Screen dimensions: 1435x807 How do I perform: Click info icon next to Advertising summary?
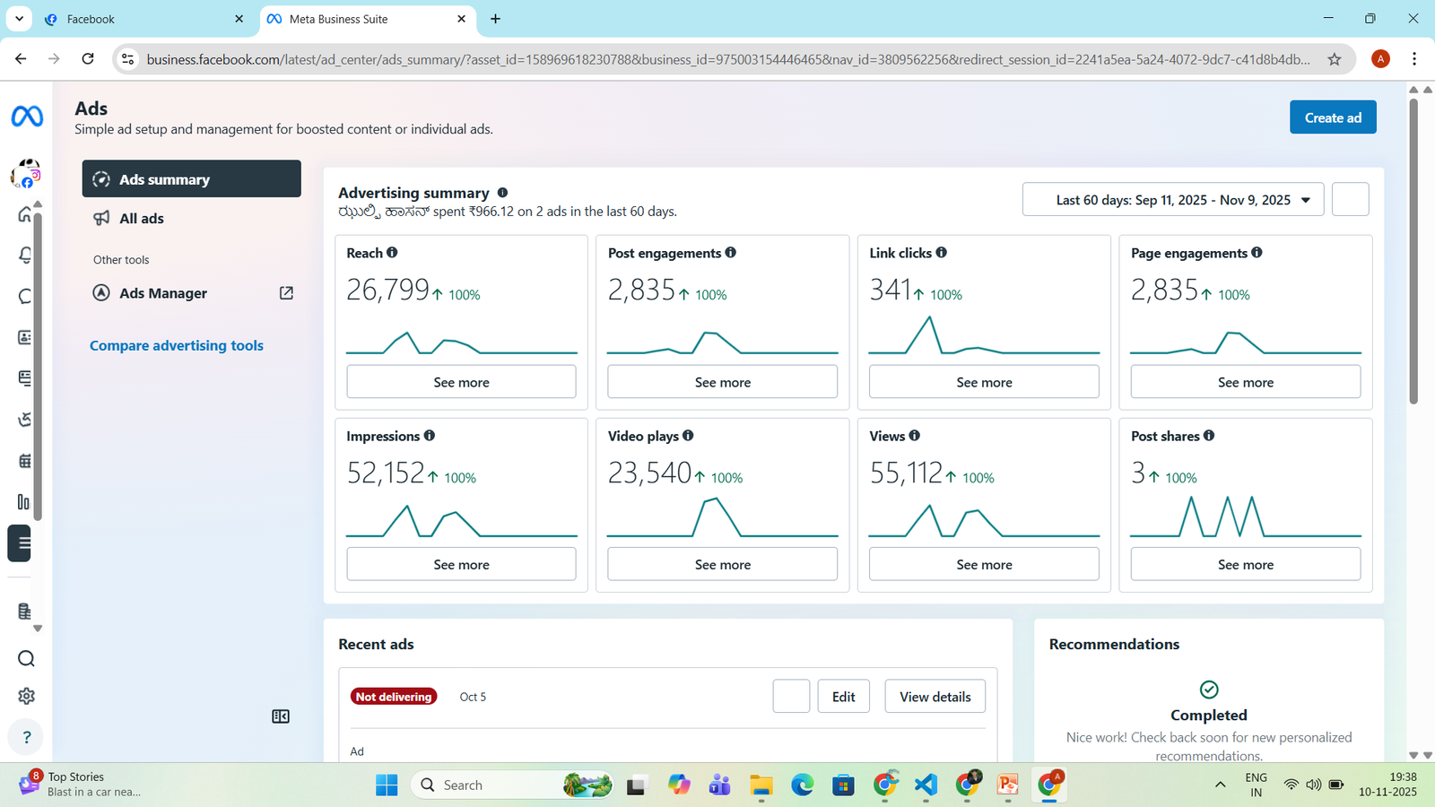click(x=502, y=193)
